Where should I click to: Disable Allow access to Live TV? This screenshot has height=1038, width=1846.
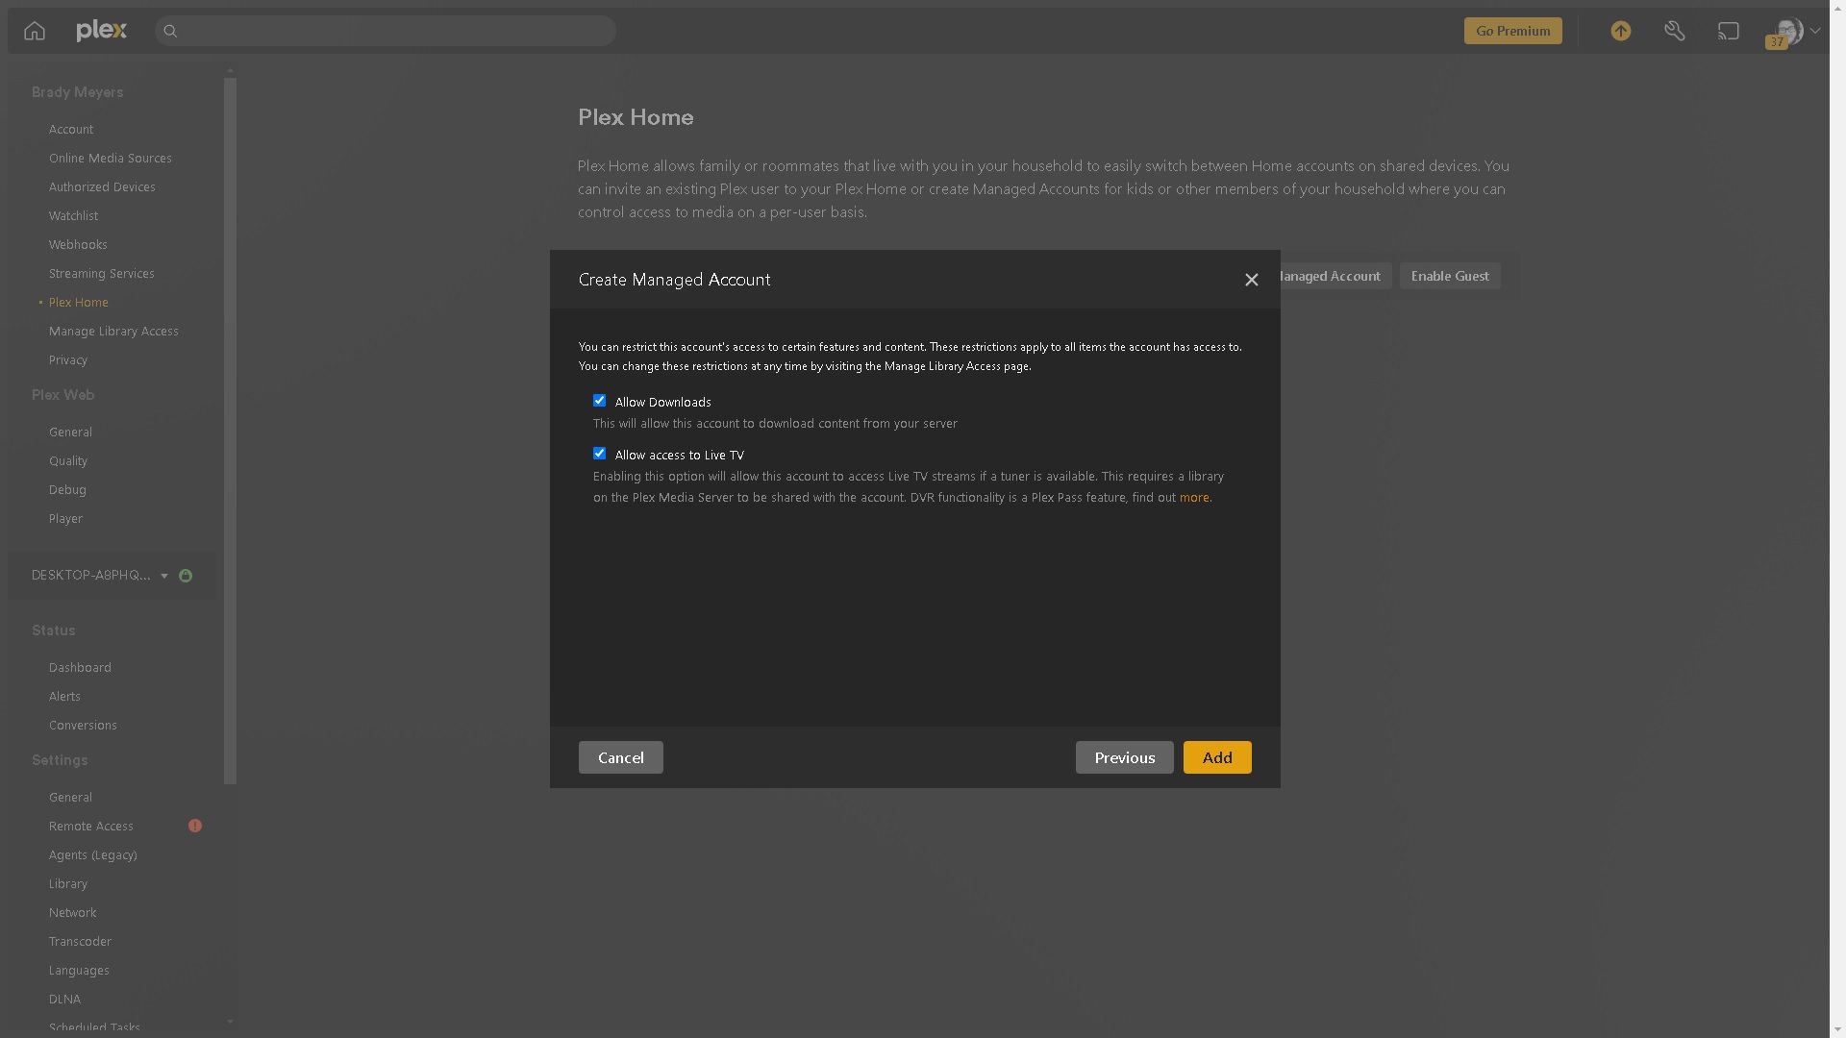click(599, 454)
